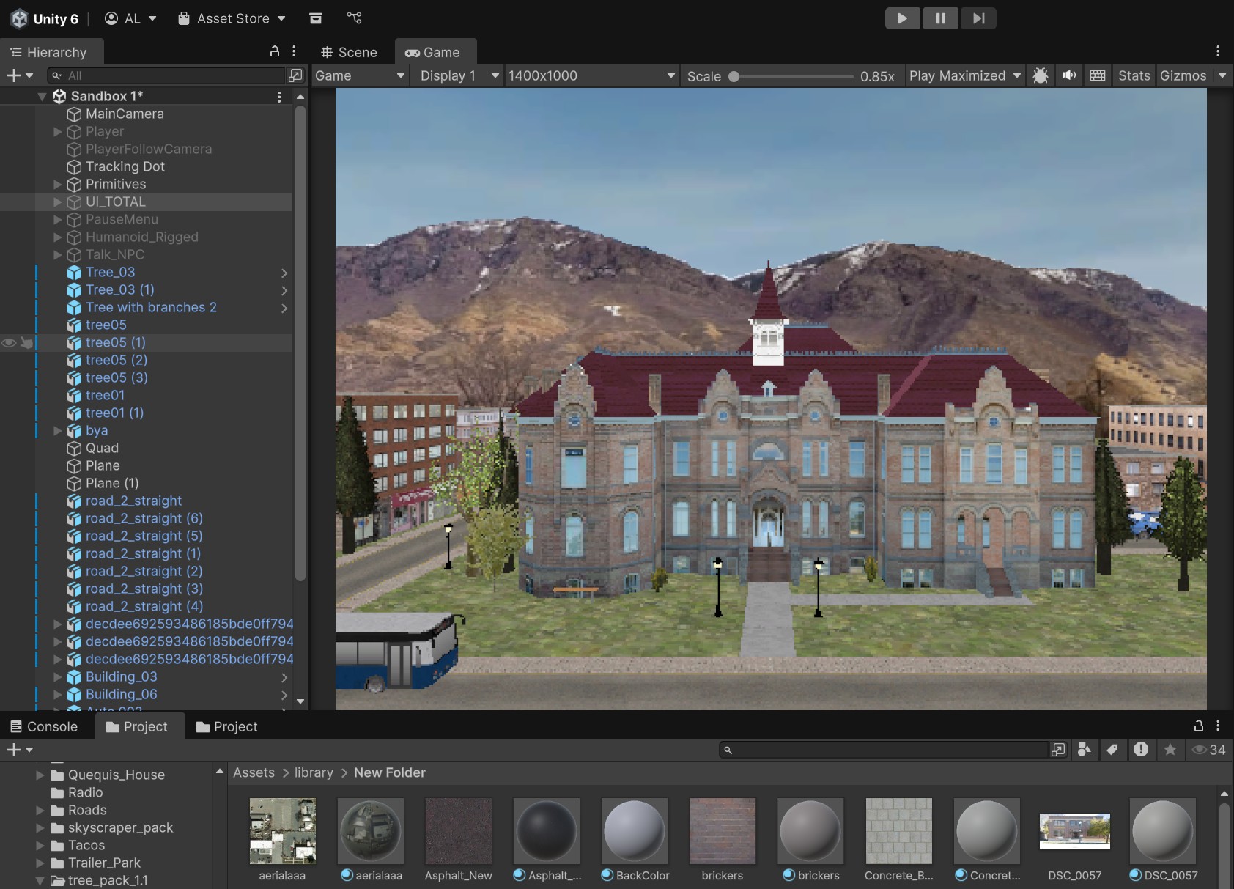Expand the Quequis_House folder

click(x=40, y=775)
